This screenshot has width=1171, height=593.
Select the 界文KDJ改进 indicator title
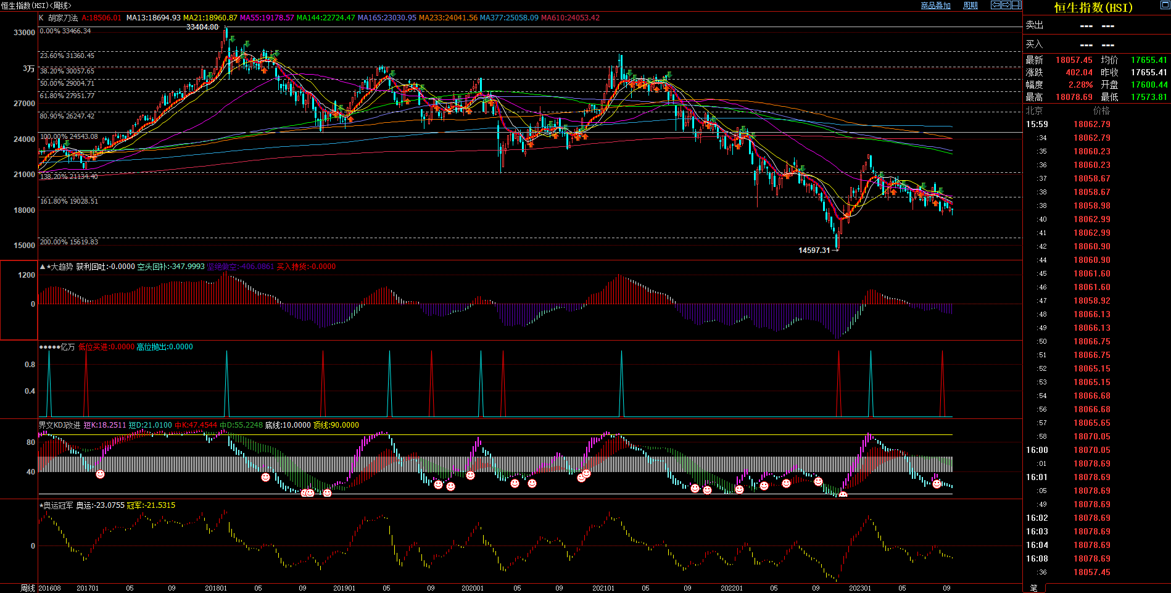[59, 425]
